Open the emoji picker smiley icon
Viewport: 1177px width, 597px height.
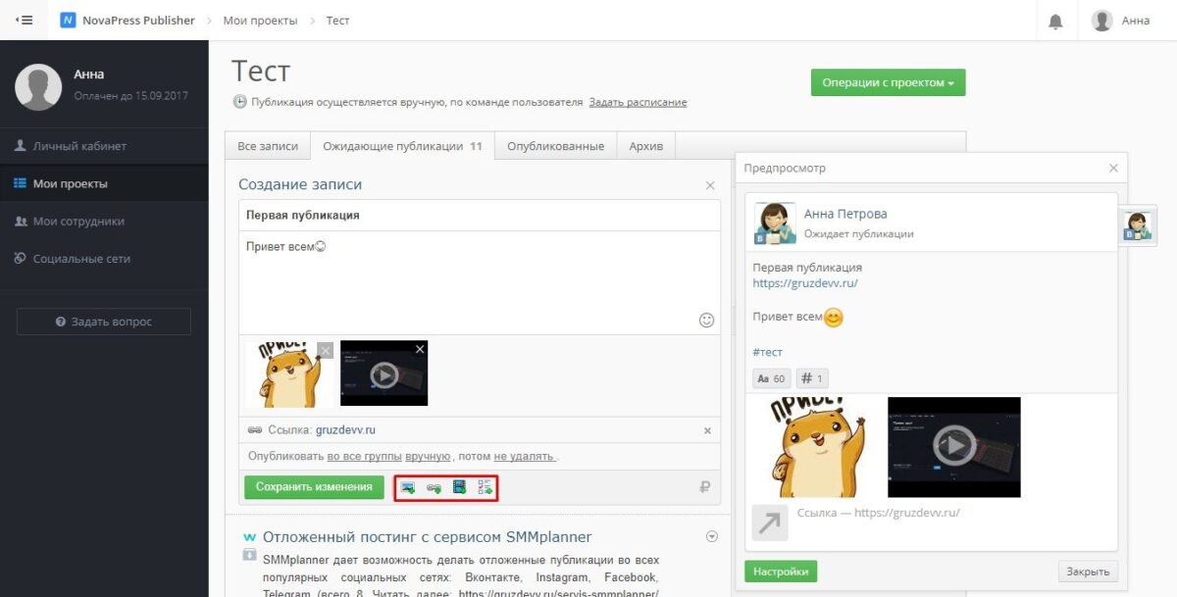click(706, 320)
